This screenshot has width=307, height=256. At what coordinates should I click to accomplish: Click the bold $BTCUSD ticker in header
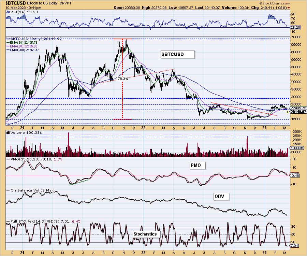point(16,3)
